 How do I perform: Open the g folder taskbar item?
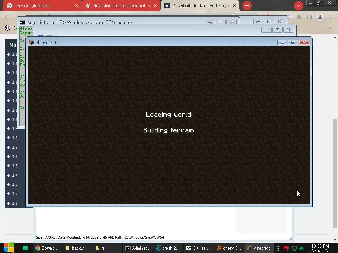(107, 248)
